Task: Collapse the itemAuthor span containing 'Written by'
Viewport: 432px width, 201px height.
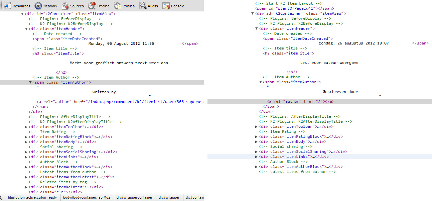Action: (x=30, y=82)
